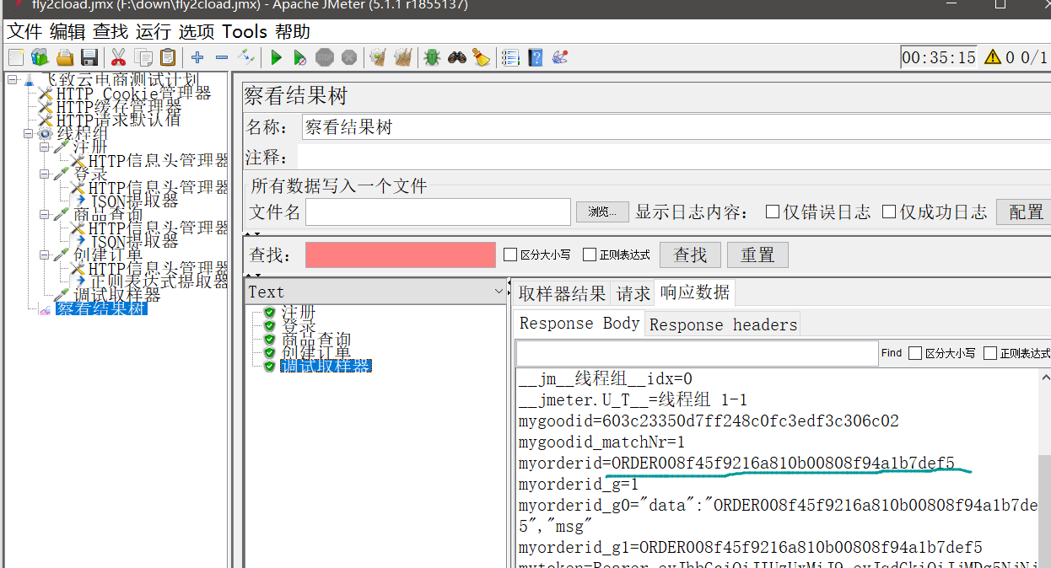Collapse the 线程组 tree node
This screenshot has width=1051, height=568.
(29, 133)
